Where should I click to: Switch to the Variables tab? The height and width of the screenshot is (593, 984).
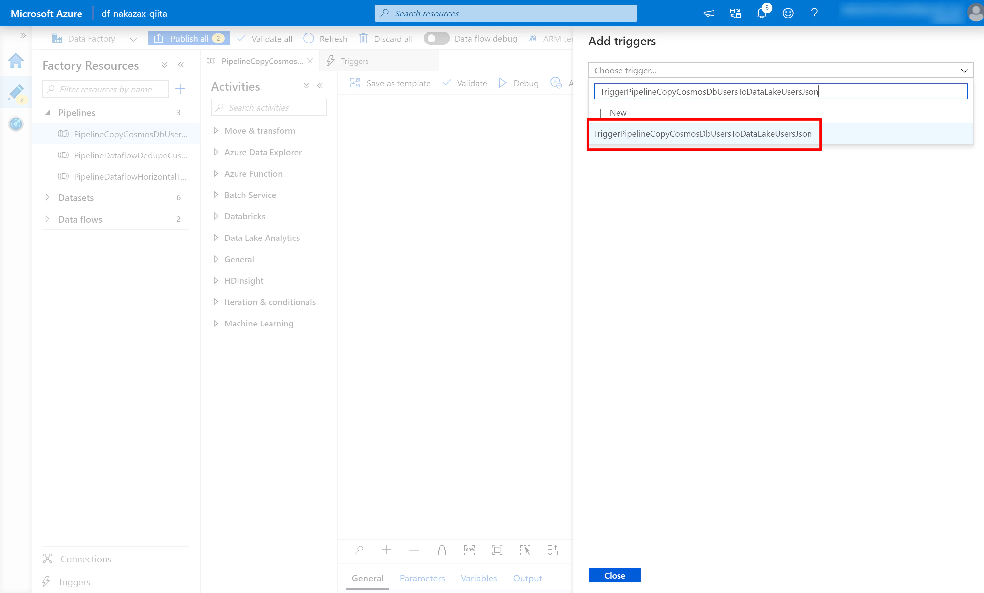tap(479, 578)
